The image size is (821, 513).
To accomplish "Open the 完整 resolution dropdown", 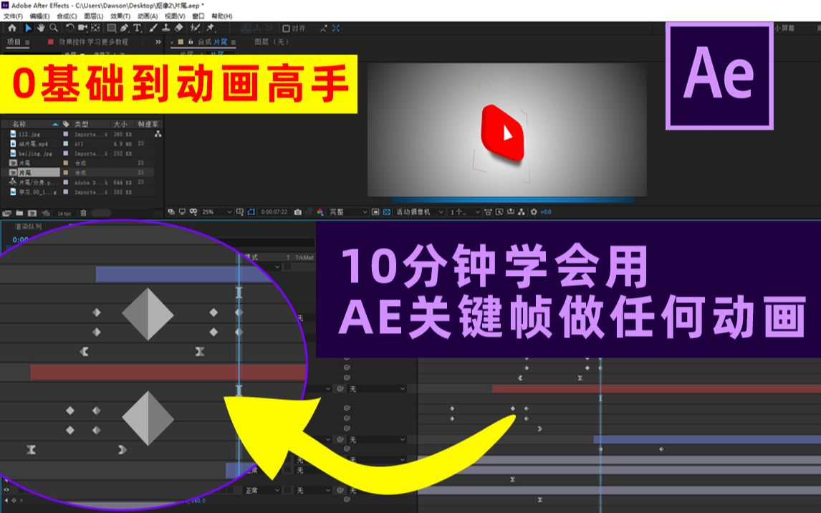I will tap(348, 212).
